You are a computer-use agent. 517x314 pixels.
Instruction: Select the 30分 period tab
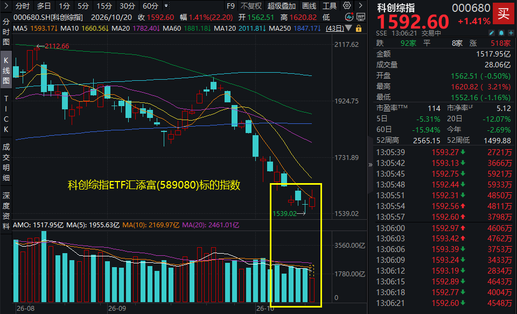click(x=127, y=6)
